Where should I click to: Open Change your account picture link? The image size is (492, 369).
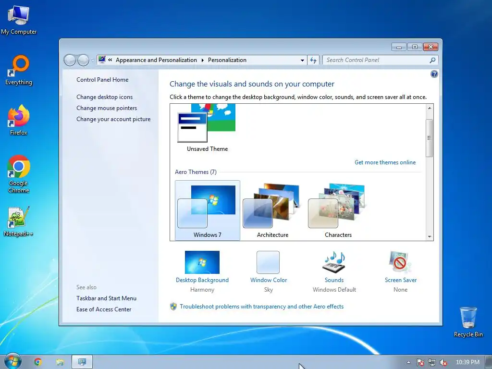pos(113,119)
